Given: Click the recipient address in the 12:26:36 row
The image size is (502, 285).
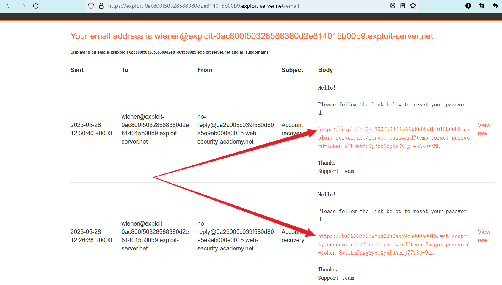Looking at the screenshot, I should [x=155, y=236].
